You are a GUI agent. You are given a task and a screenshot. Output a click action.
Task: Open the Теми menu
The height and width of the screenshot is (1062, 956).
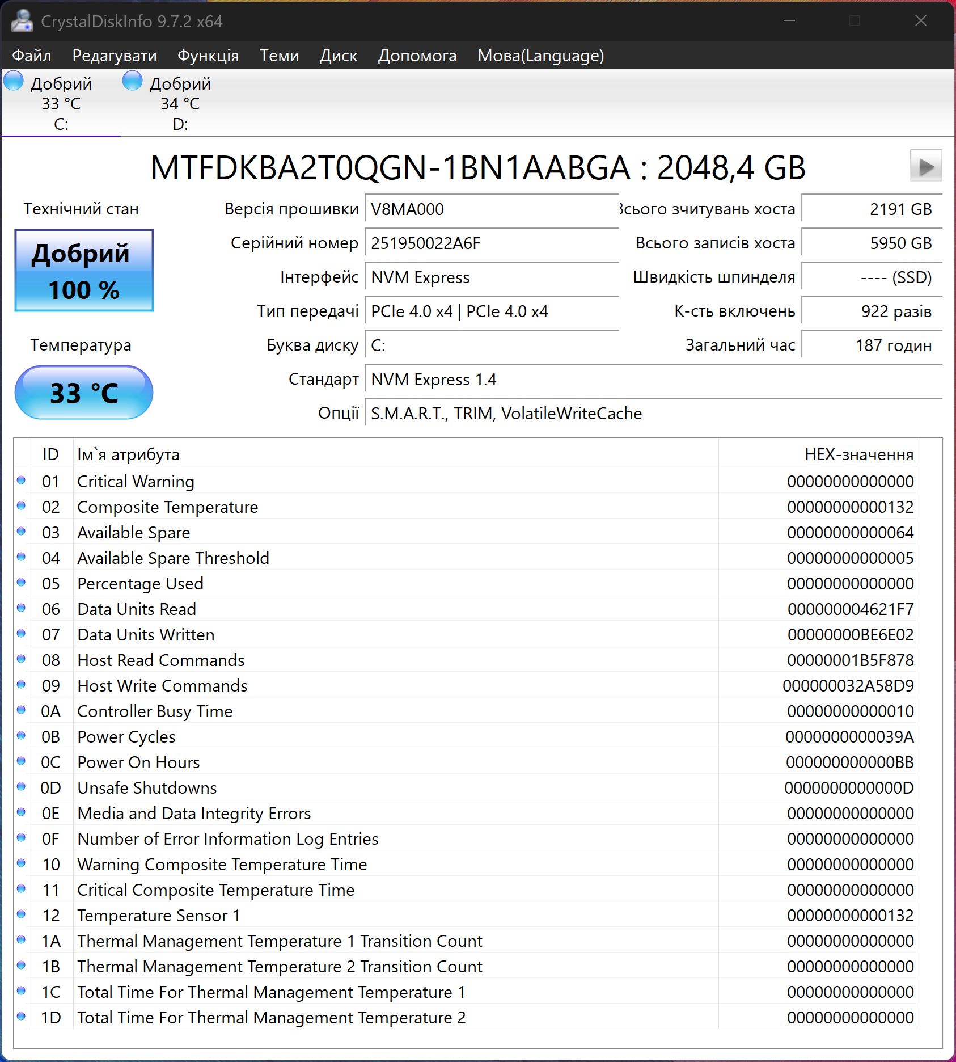pyautogui.click(x=280, y=56)
